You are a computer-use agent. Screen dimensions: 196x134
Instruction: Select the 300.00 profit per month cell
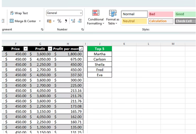(x=68, y=80)
